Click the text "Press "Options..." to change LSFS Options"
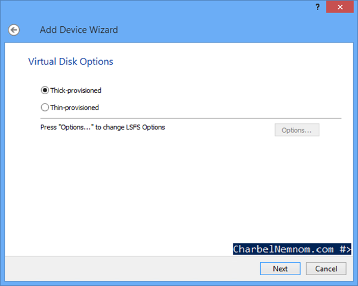 103,128
